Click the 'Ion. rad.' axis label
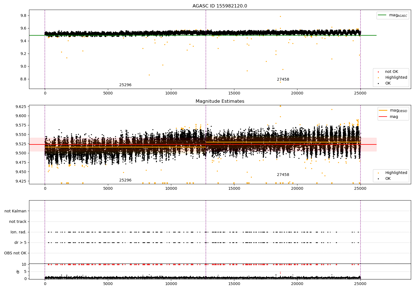The image size is (415, 290). (x=19, y=232)
